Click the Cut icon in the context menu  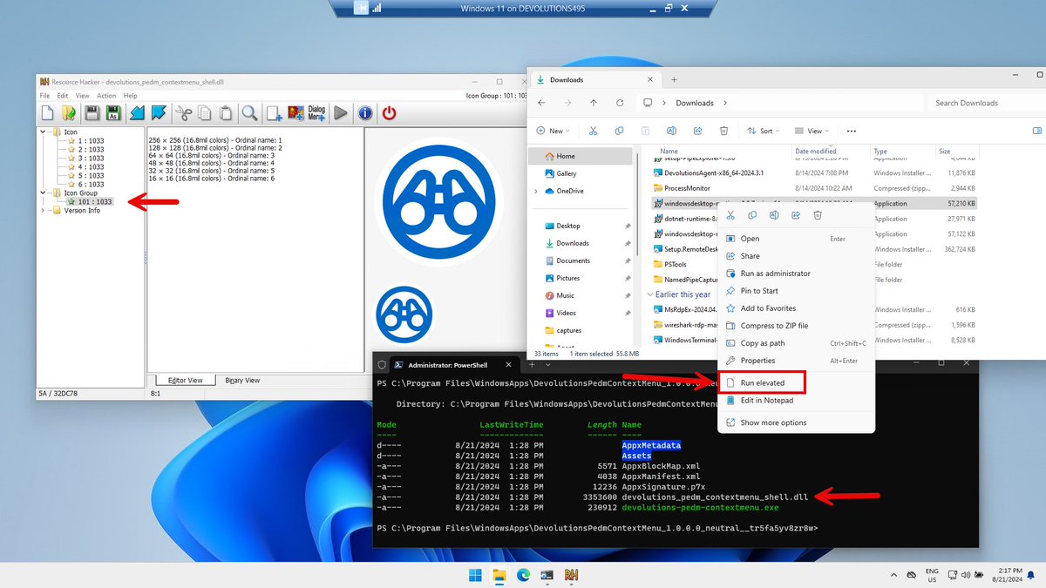pyautogui.click(x=730, y=215)
